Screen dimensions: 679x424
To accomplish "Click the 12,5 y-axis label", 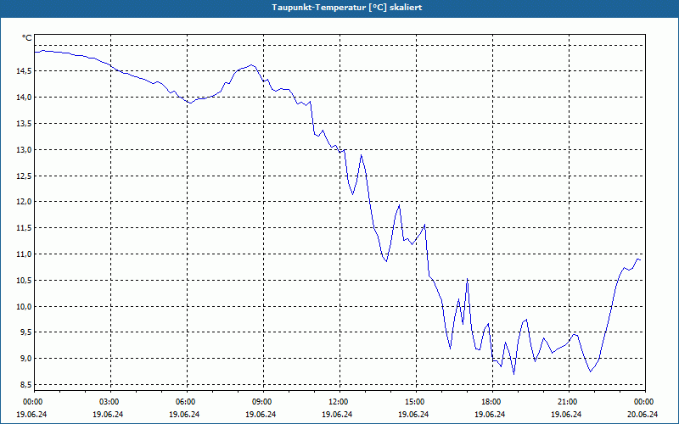I will pyautogui.click(x=24, y=176).
